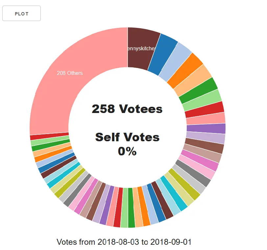Click the PLOT button
This screenshot has width=267, height=250.
click(x=21, y=13)
